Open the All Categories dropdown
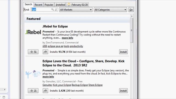 (110, 10)
